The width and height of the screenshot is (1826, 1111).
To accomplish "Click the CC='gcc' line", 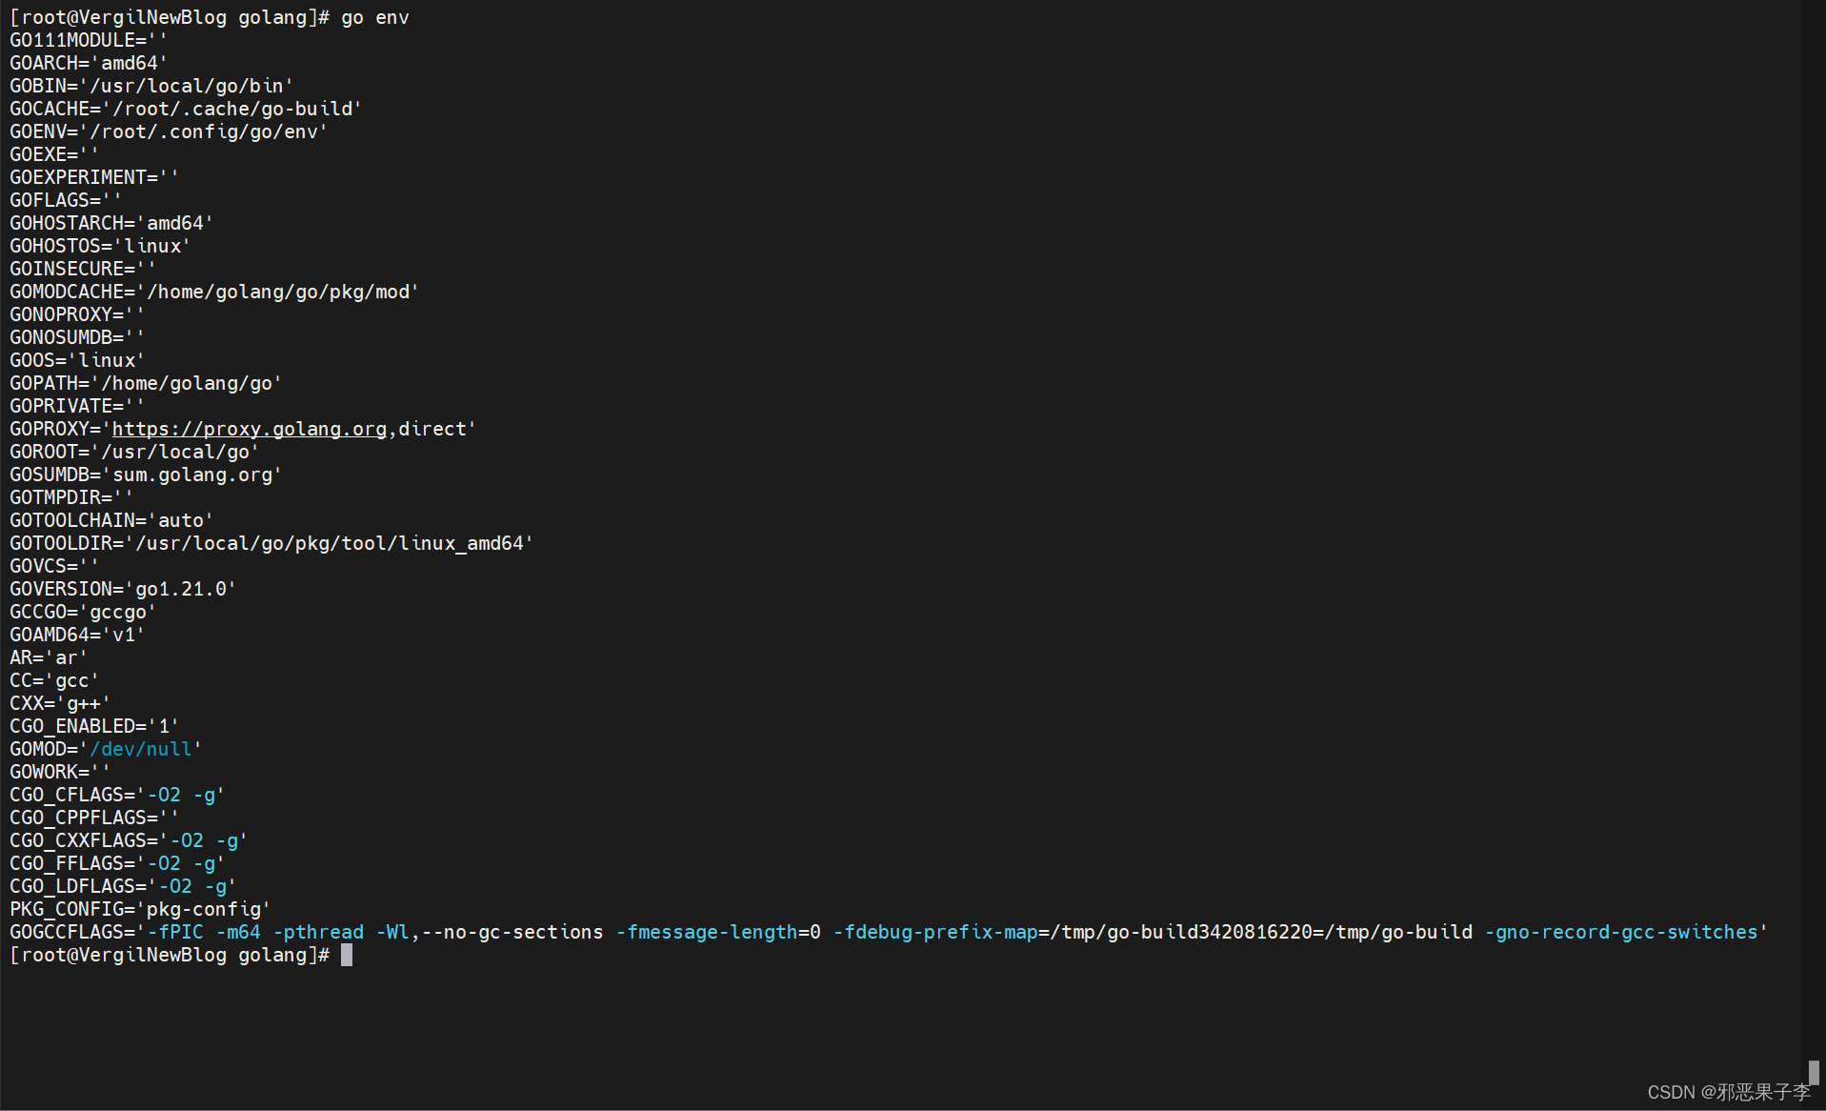I will point(54,680).
